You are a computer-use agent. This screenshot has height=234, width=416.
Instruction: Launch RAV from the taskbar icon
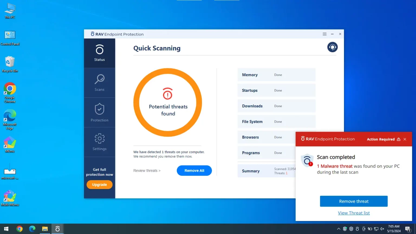point(57,229)
